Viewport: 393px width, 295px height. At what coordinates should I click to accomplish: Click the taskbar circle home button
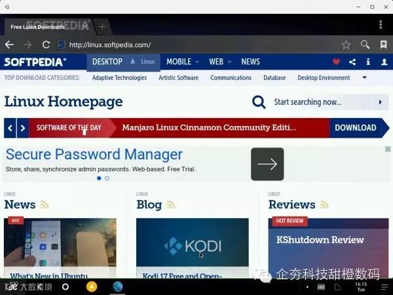[65, 286]
